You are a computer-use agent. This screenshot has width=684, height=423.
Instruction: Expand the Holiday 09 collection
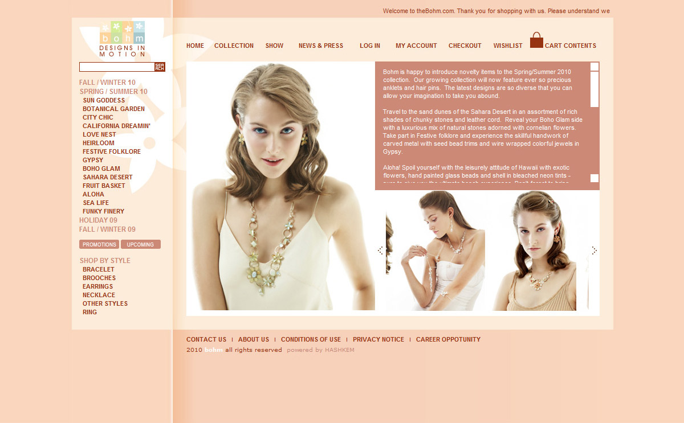pyautogui.click(x=98, y=220)
